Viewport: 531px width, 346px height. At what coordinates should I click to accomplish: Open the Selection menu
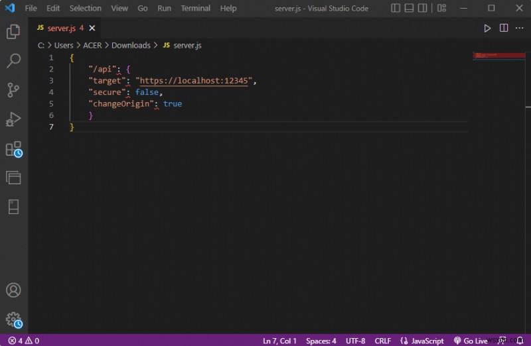pyautogui.click(x=86, y=9)
